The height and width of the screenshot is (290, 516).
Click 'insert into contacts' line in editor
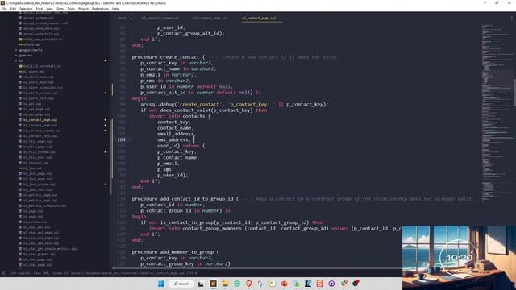click(x=180, y=116)
